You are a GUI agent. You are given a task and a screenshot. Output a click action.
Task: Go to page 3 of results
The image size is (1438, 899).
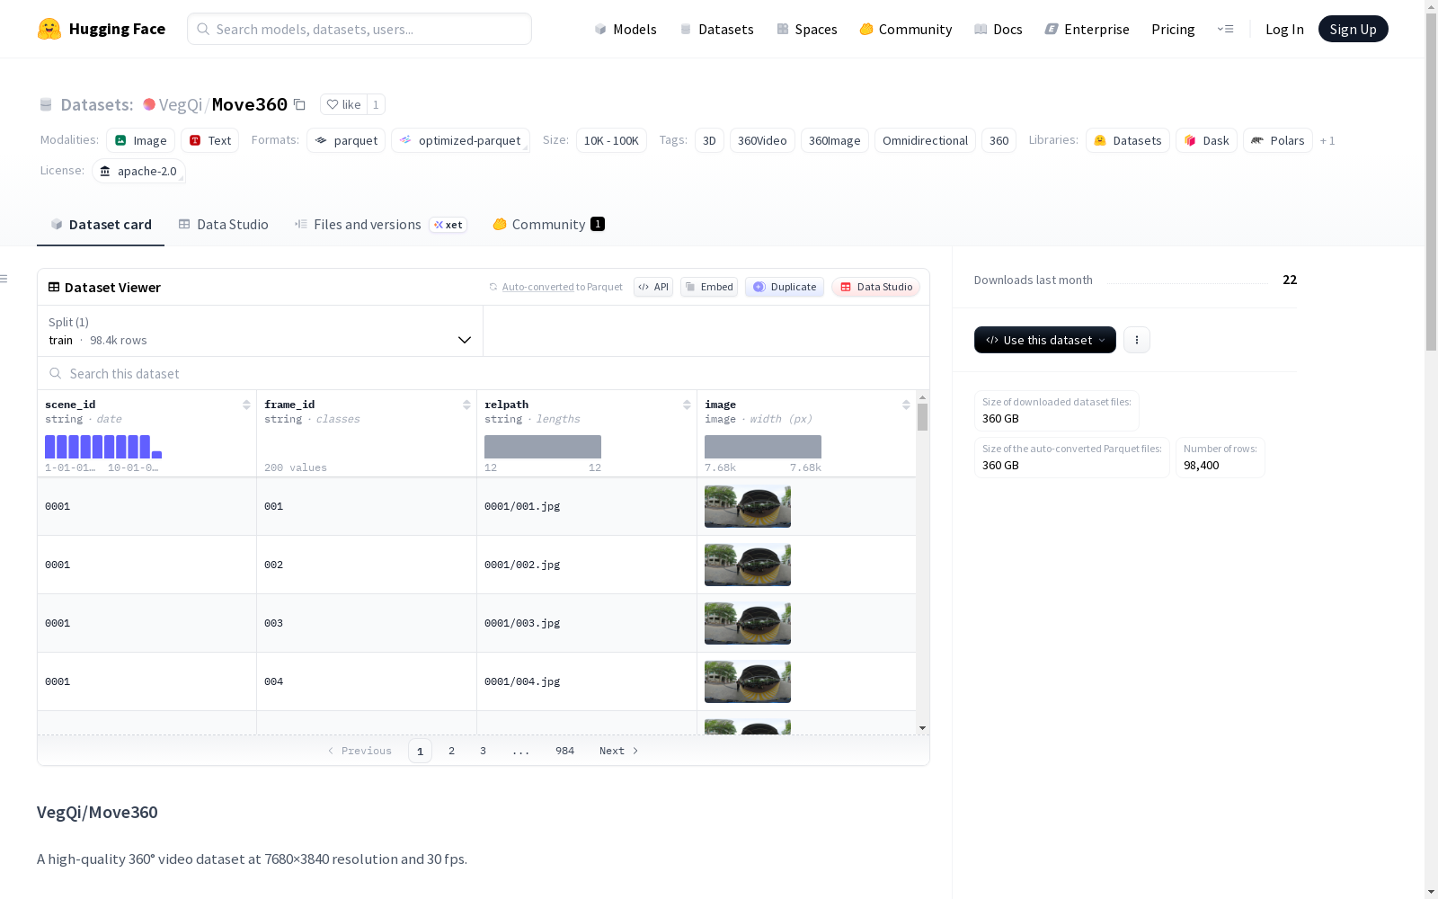(x=483, y=751)
